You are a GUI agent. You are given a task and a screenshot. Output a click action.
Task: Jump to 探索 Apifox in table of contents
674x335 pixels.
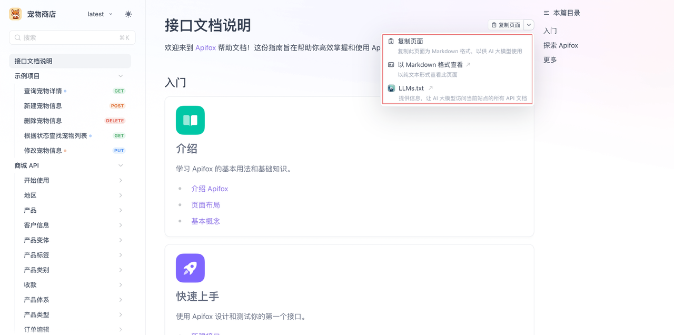[x=561, y=45]
